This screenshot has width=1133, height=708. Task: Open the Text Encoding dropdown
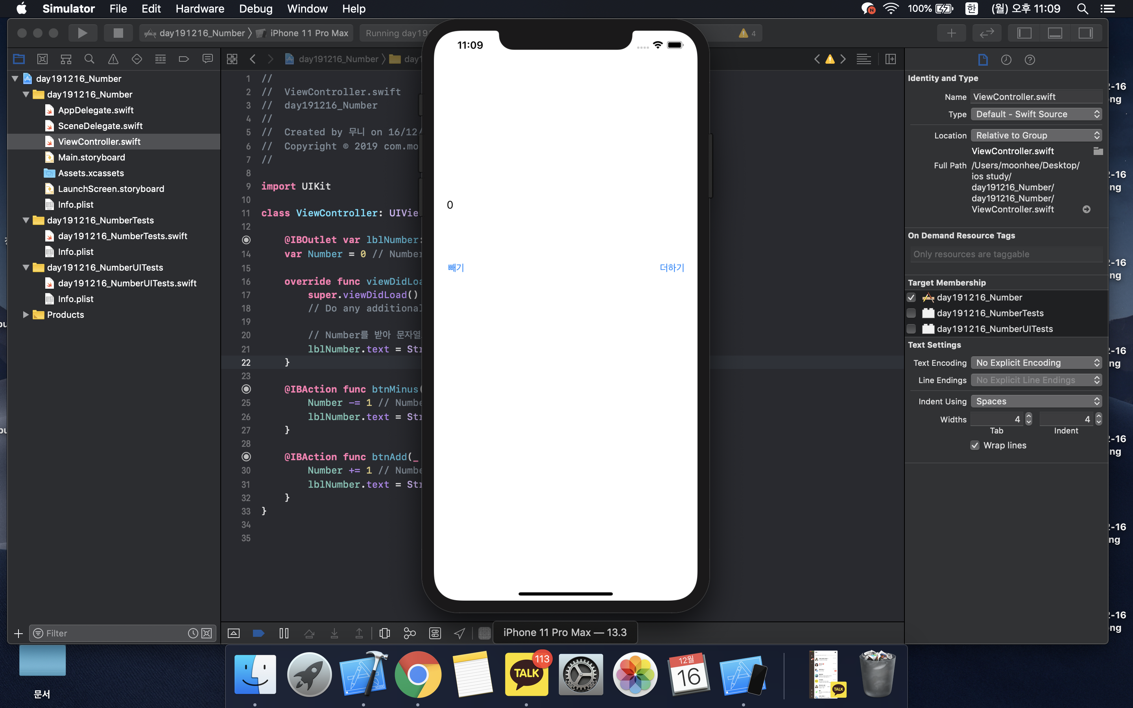tap(1035, 363)
